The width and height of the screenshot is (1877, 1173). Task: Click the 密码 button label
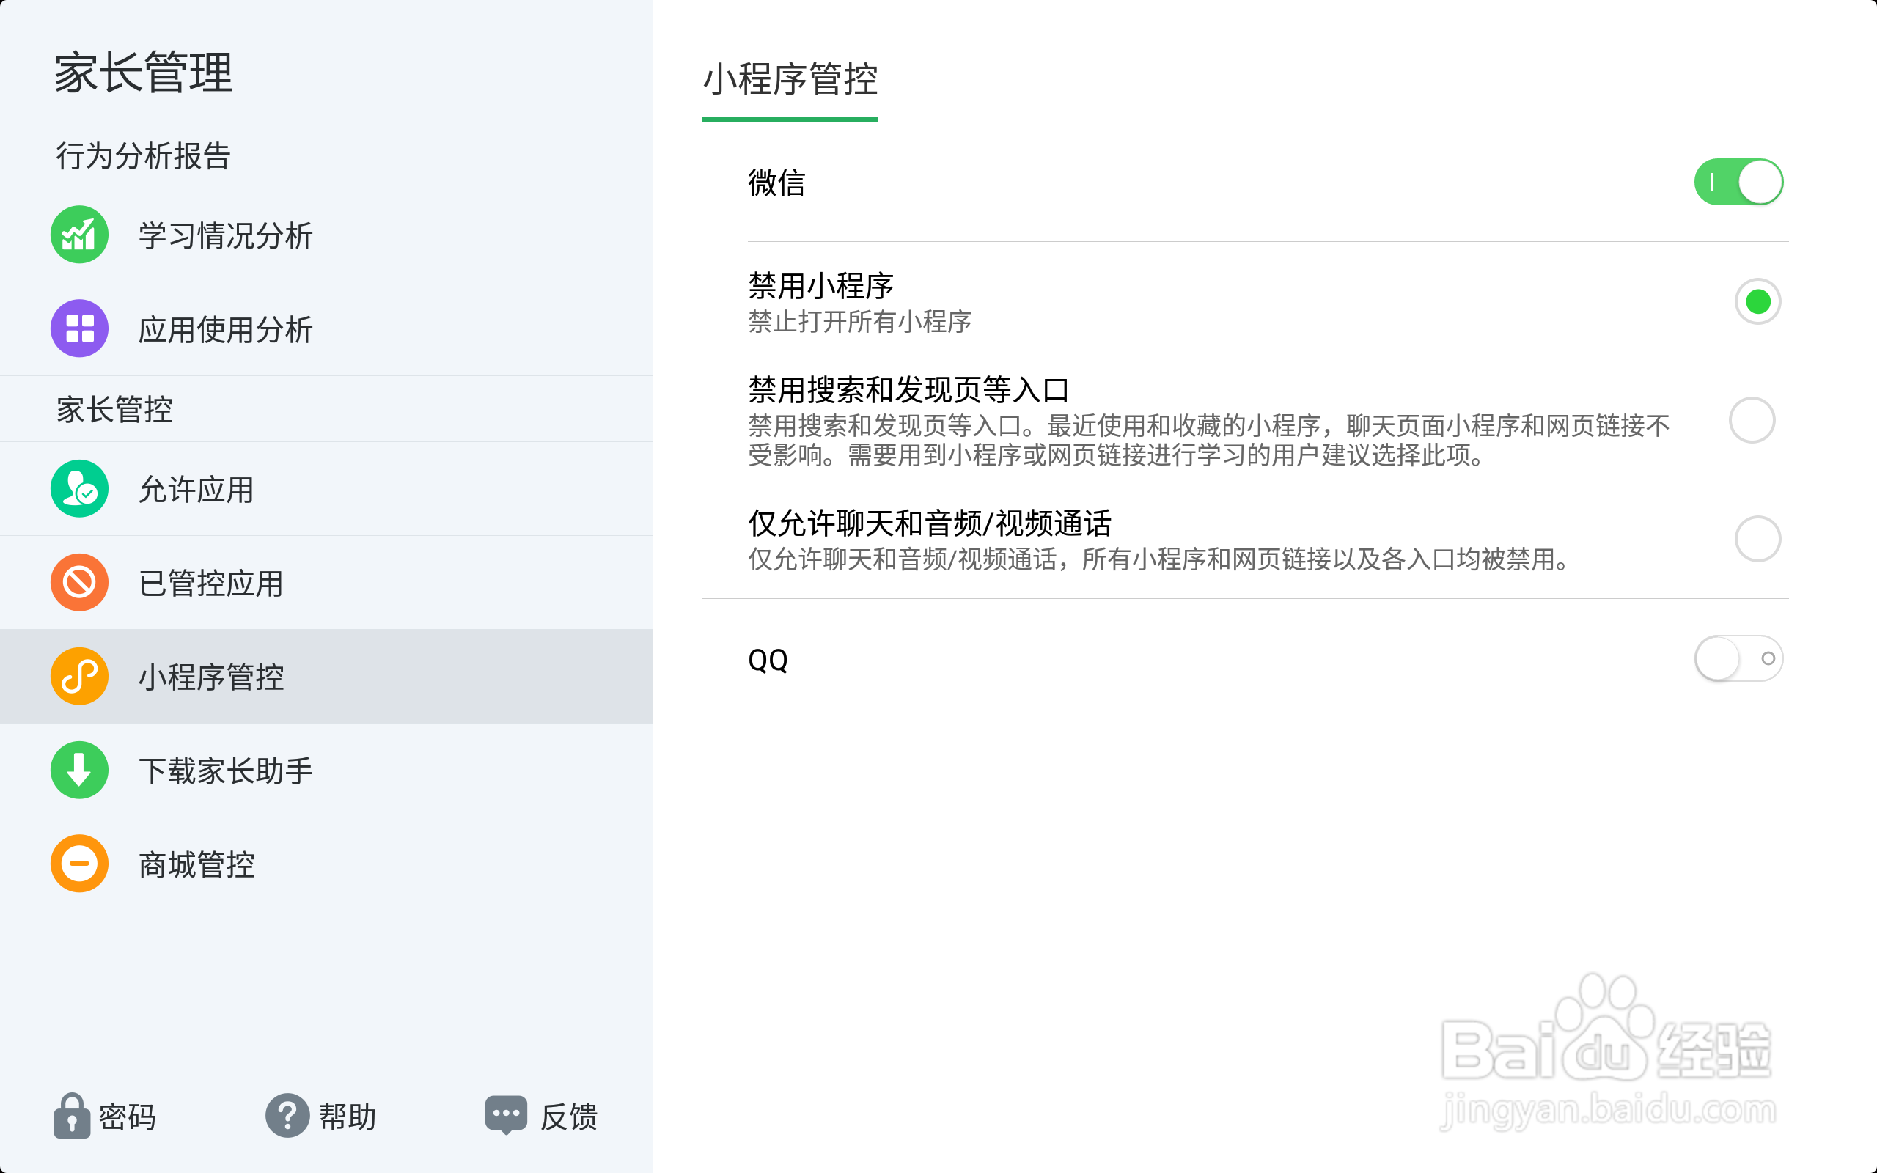[127, 1117]
